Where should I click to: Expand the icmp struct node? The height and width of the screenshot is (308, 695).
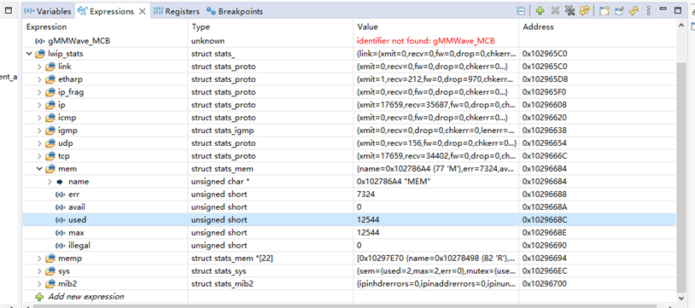pyautogui.click(x=39, y=118)
